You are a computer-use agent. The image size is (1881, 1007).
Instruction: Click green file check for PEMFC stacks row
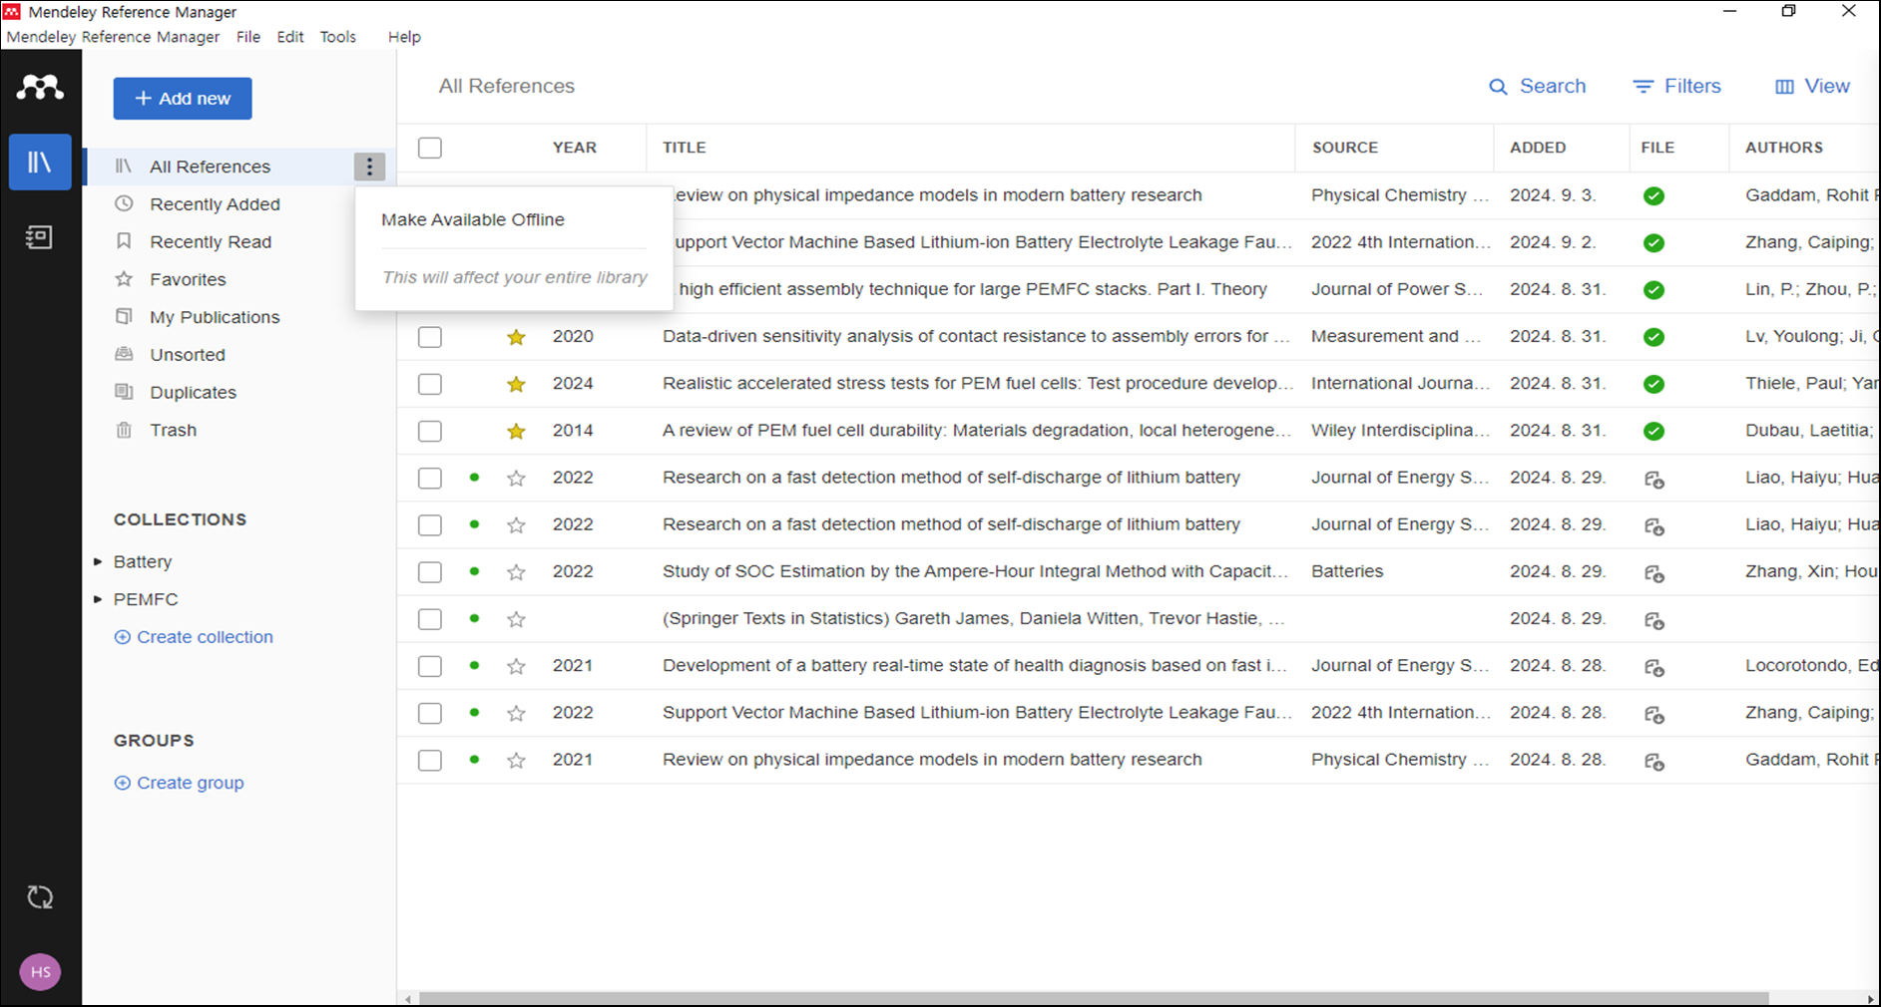click(1653, 290)
